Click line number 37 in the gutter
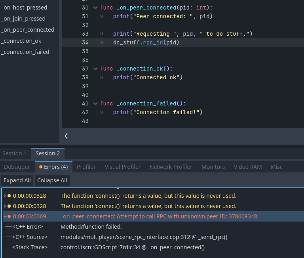This screenshot has height=258, width=304. click(x=85, y=69)
